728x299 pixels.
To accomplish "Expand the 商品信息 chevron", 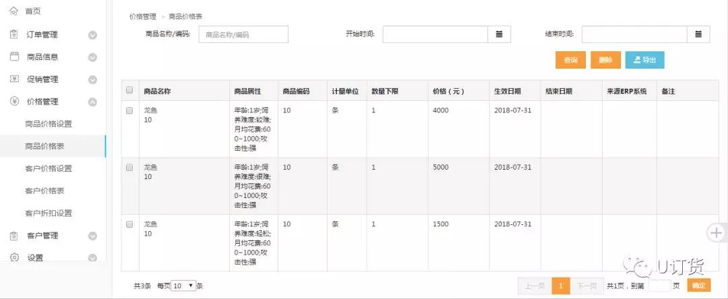I will pyautogui.click(x=92, y=57).
